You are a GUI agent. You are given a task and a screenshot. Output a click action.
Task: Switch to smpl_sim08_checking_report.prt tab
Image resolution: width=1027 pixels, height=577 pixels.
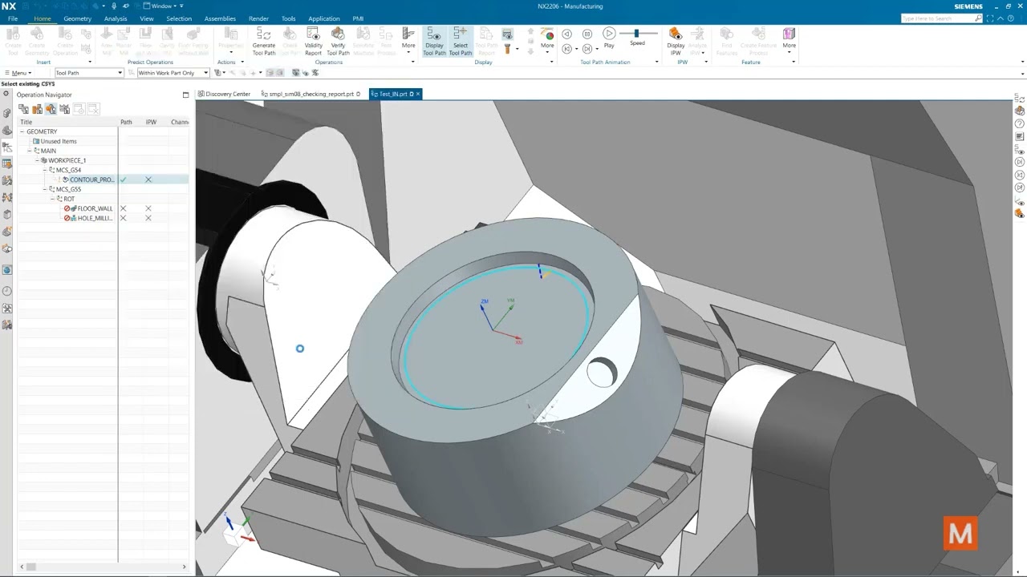(311, 94)
